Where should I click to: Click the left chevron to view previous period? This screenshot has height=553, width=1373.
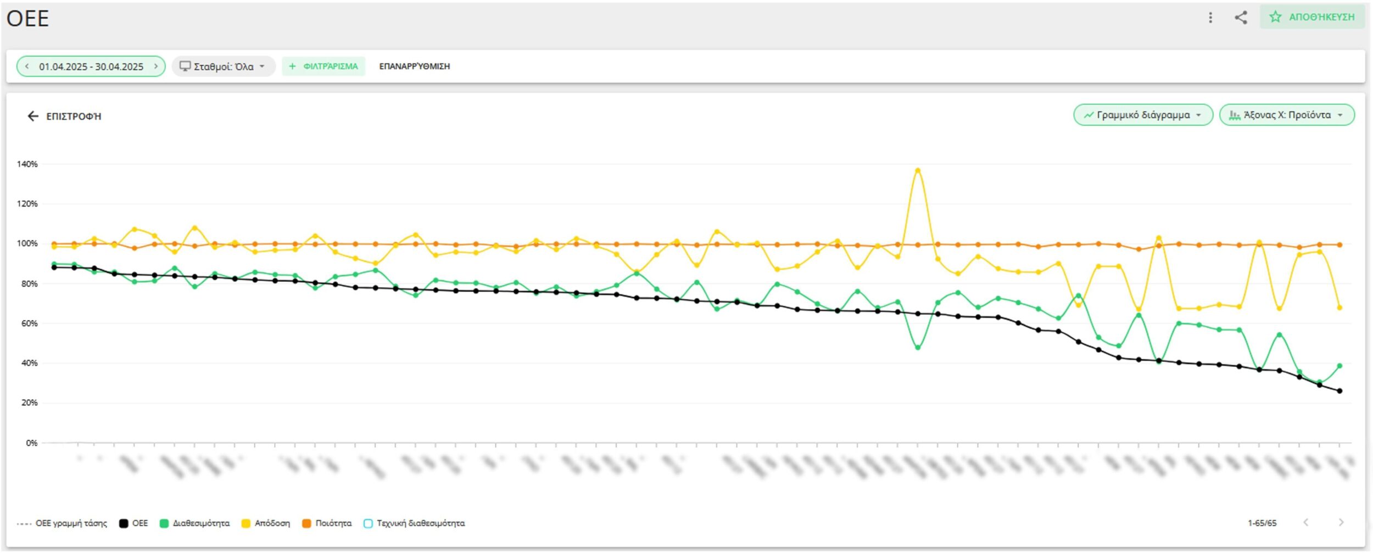tap(26, 66)
